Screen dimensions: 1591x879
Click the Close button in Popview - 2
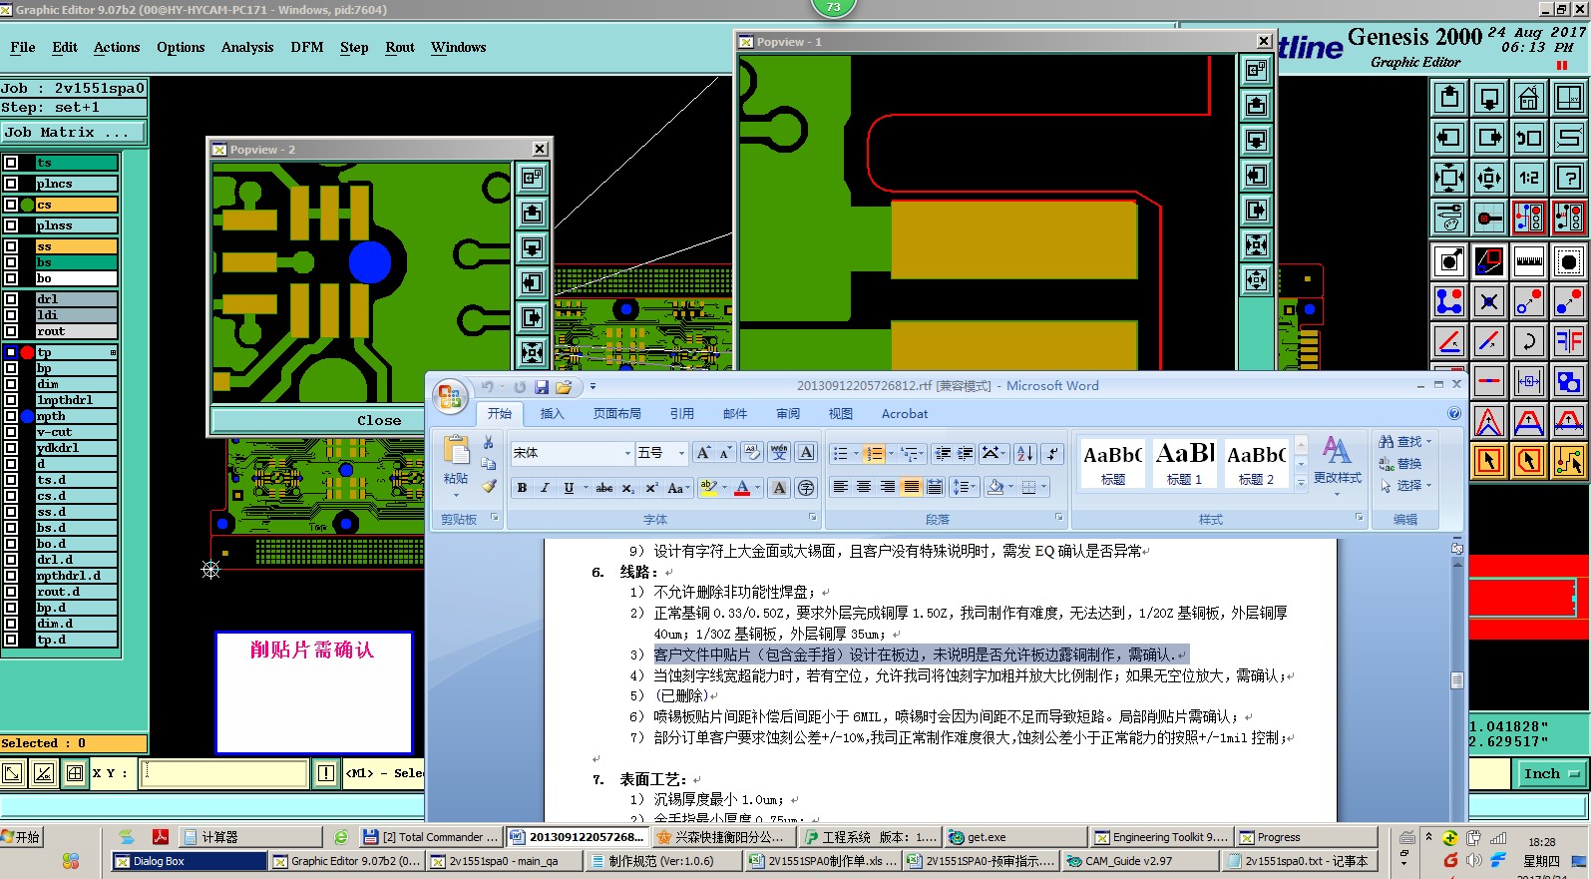(x=379, y=421)
